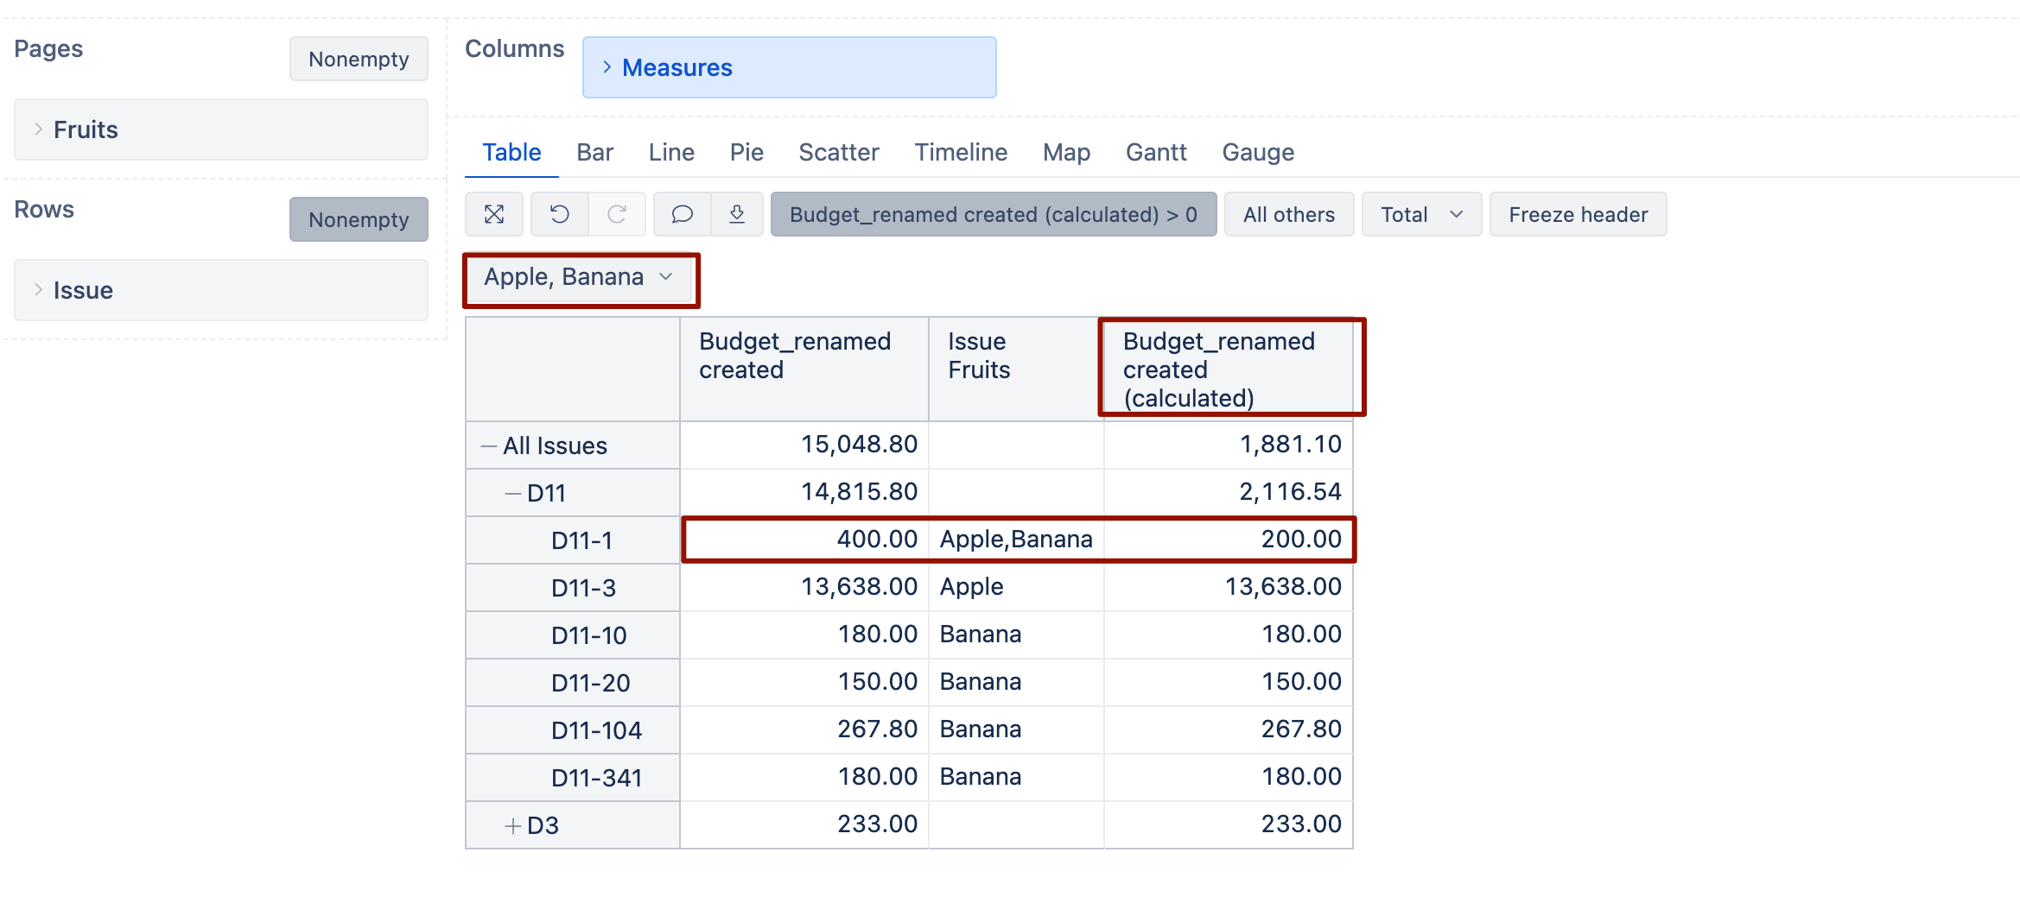This screenshot has height=922, width=2020.
Task: Click the 400.00 cell in D11-1 row
Action: coord(804,540)
